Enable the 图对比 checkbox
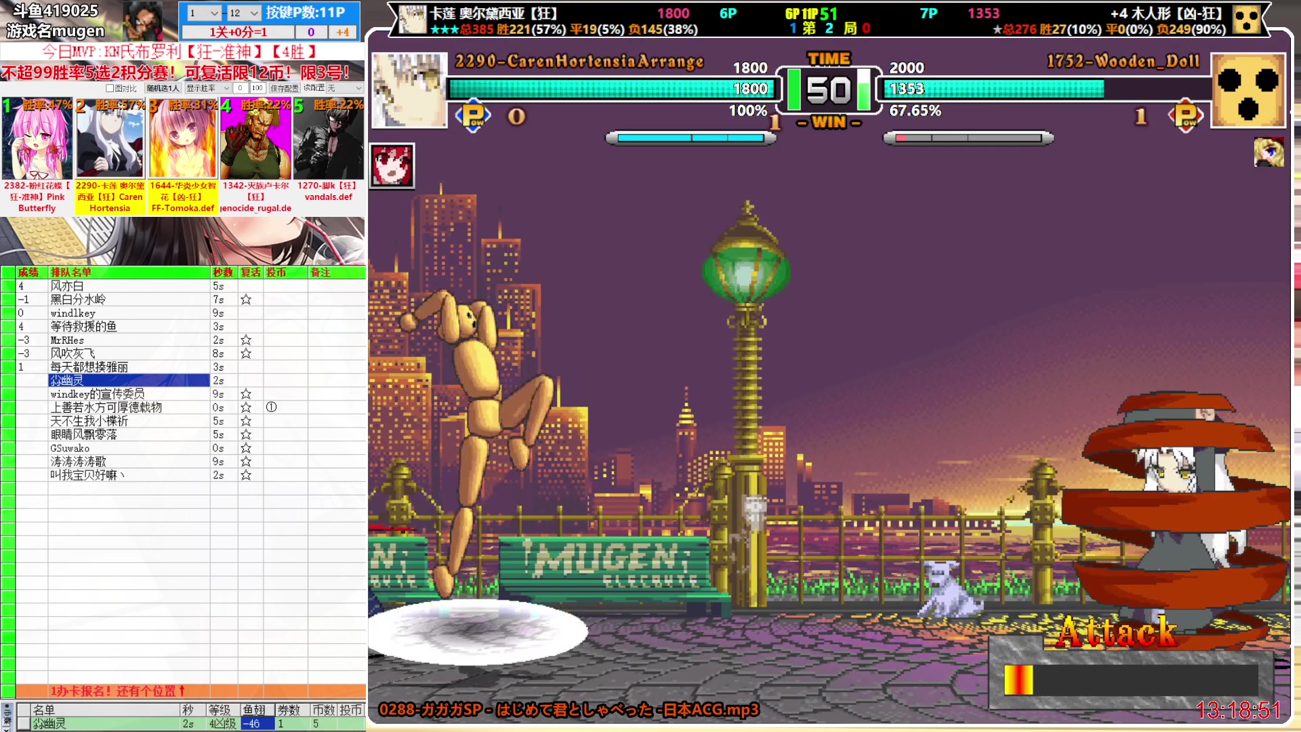Screen dimensions: 1301x732 click(x=110, y=88)
